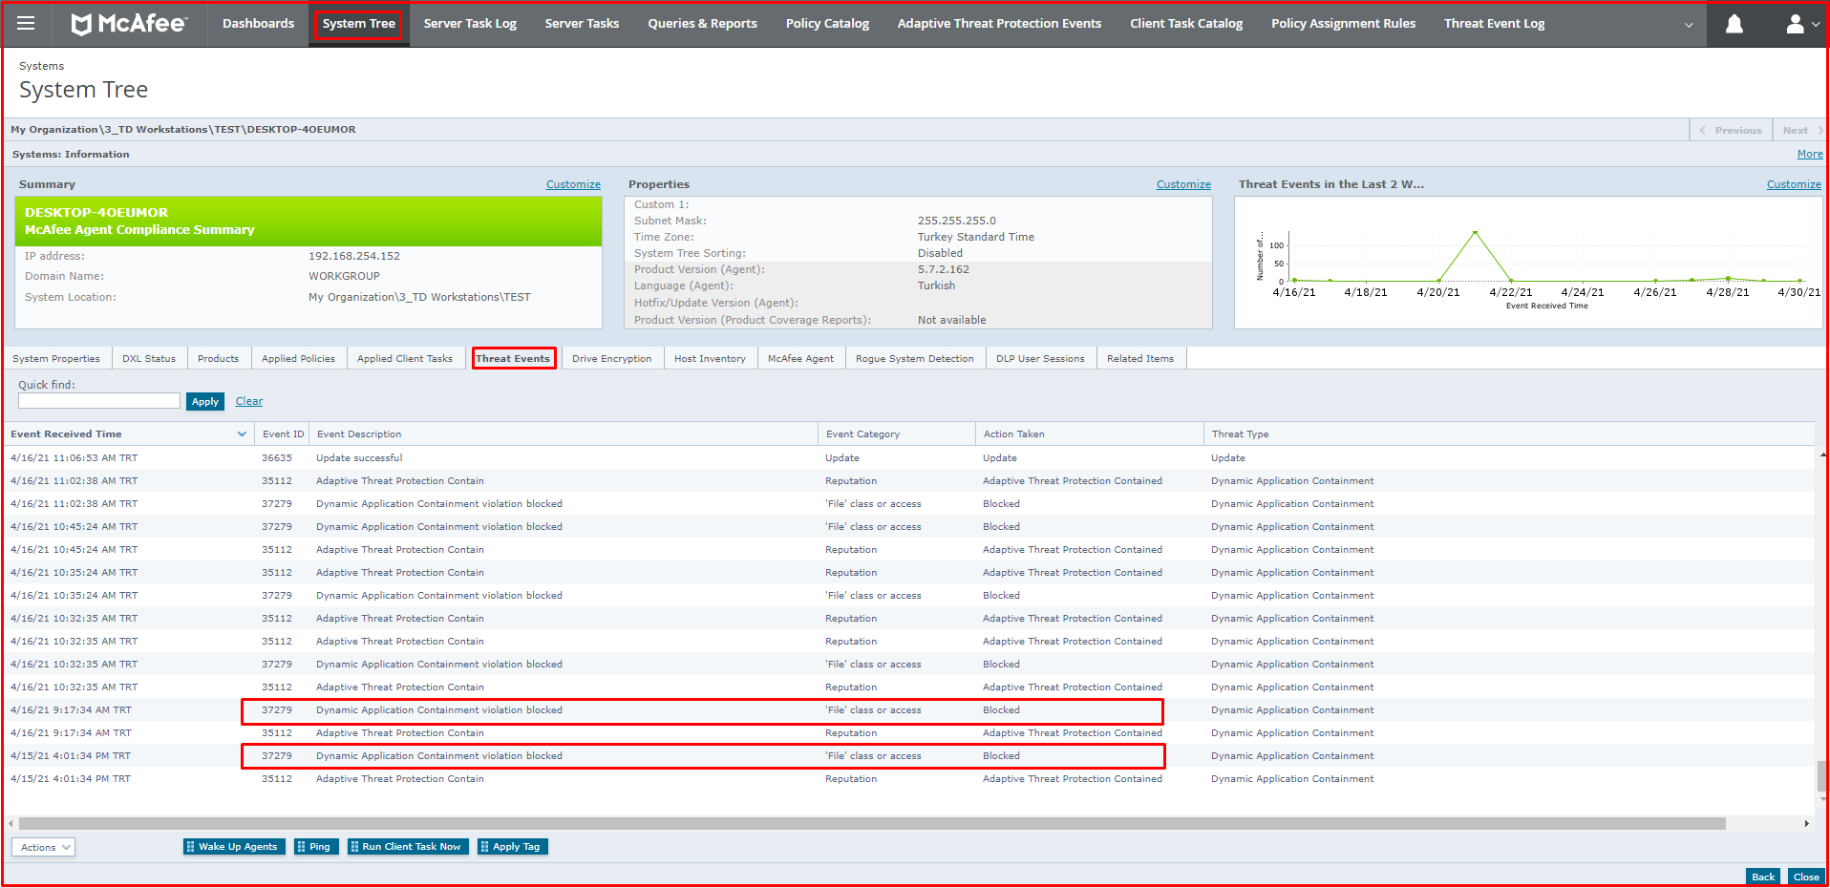Select the 4/15/21 4:01:34 PM blocked event 37279

pyautogui.click(x=908, y=755)
